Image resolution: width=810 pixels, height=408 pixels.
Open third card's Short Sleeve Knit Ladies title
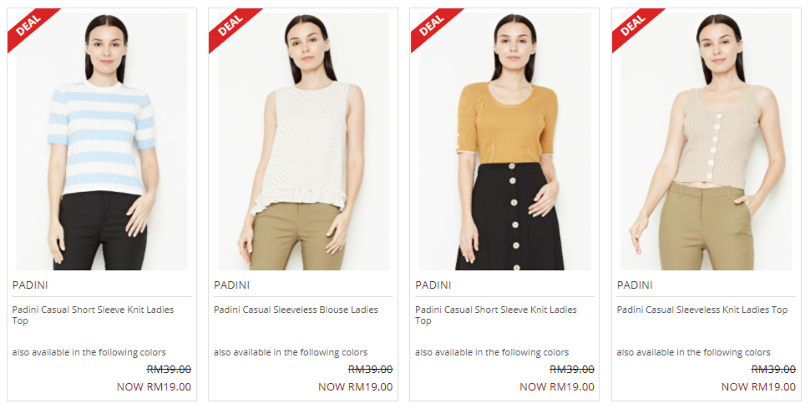coord(496,315)
